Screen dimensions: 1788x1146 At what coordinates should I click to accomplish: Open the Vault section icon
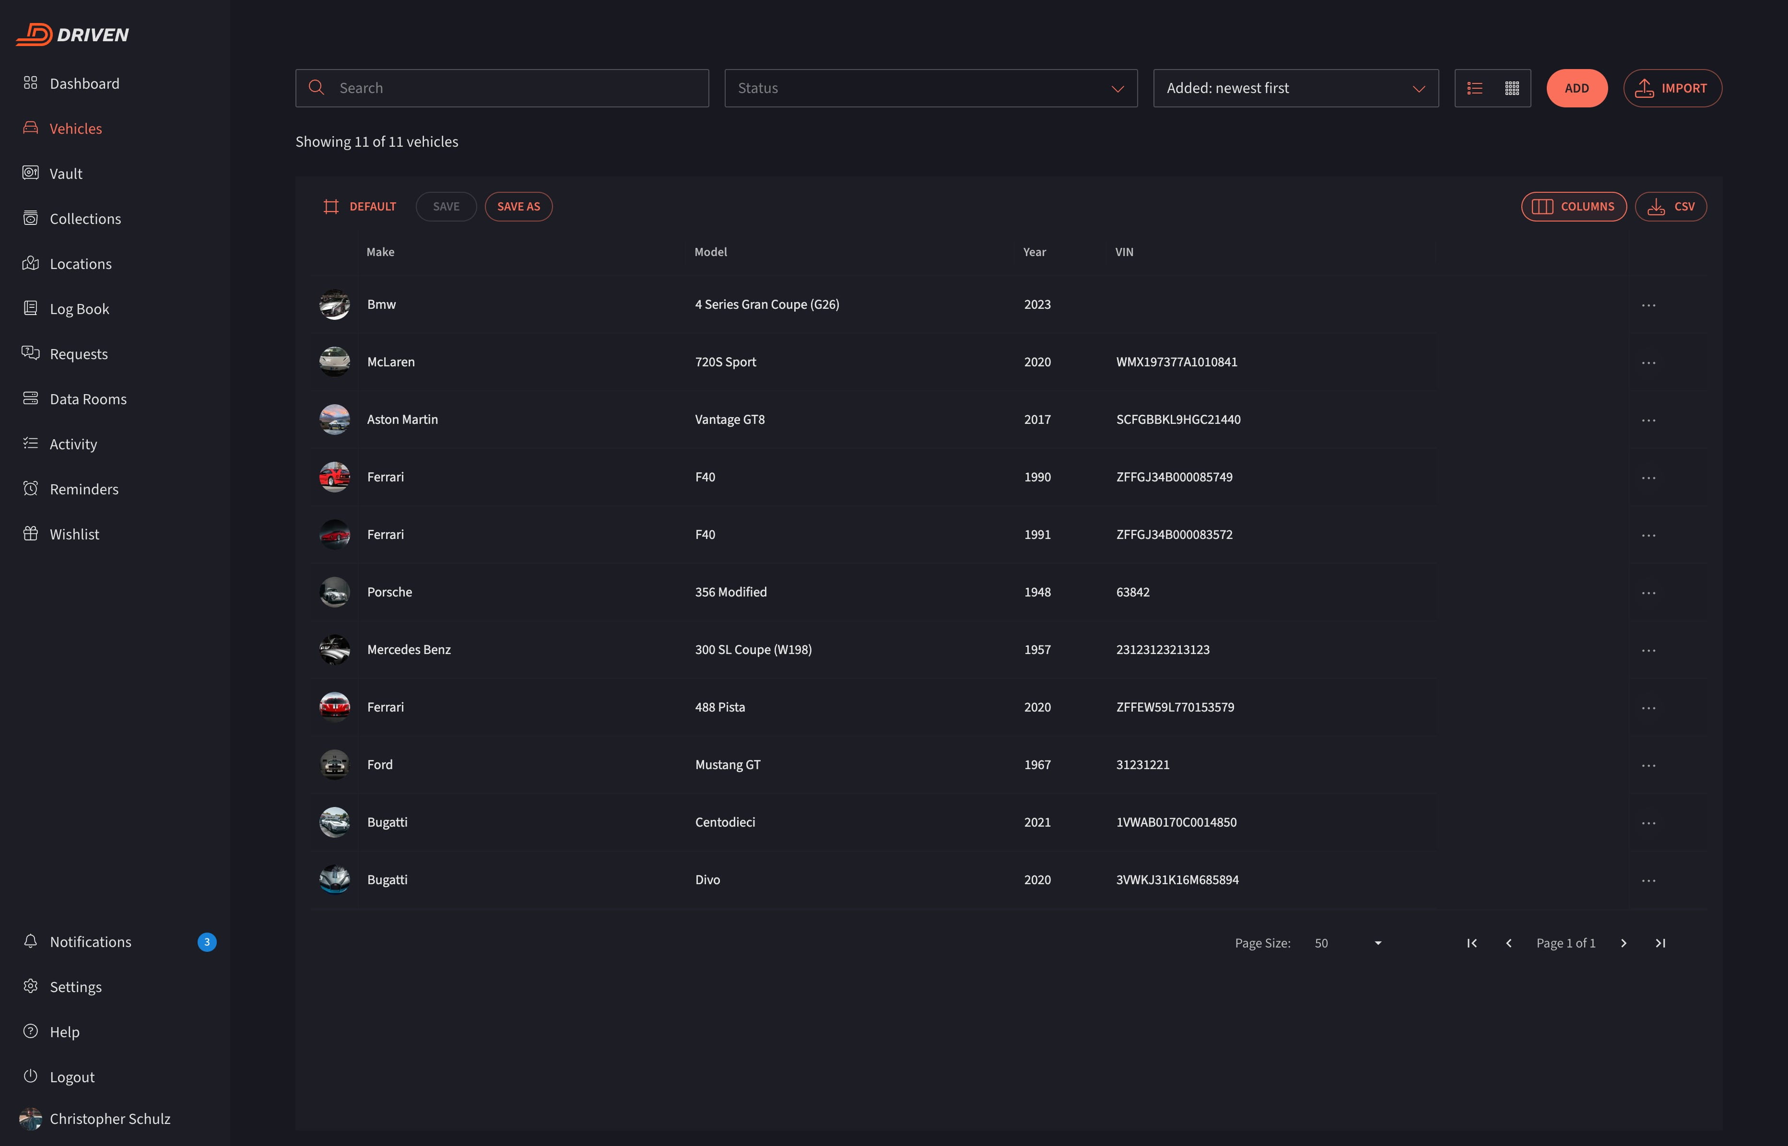31,173
